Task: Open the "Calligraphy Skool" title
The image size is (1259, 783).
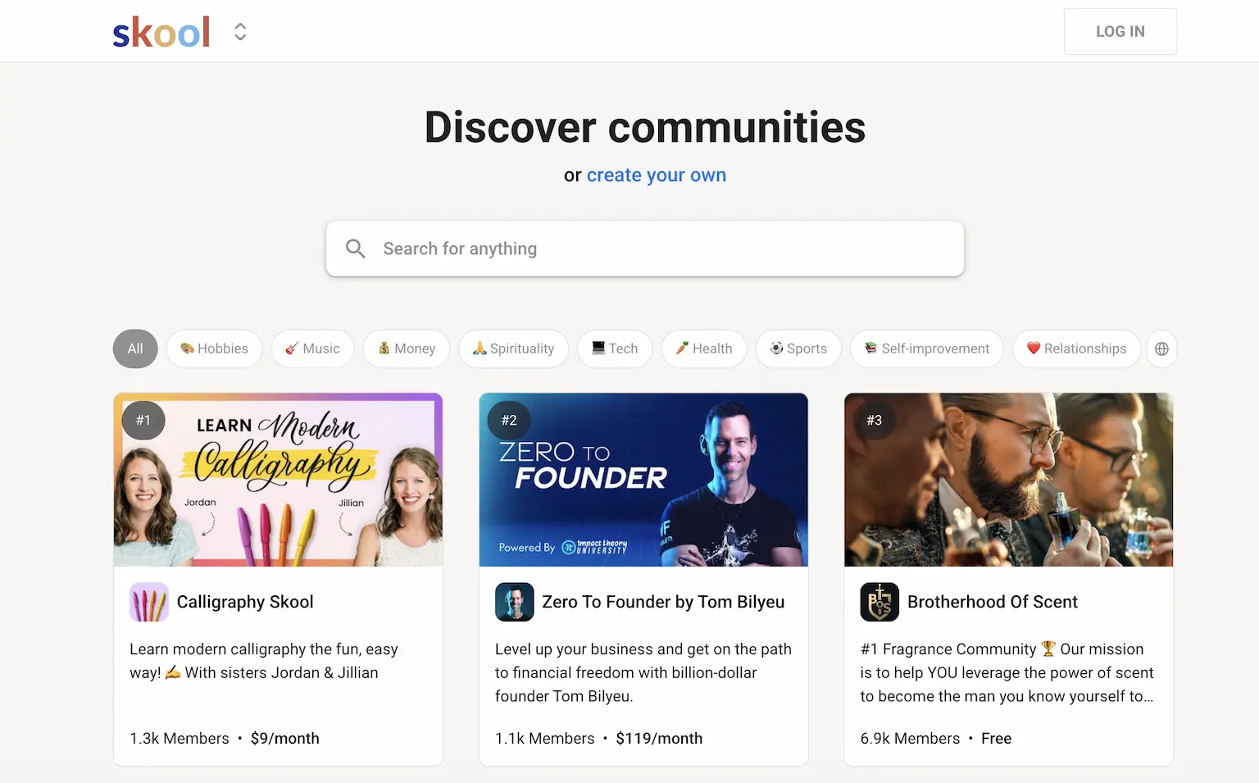Action: (x=245, y=602)
